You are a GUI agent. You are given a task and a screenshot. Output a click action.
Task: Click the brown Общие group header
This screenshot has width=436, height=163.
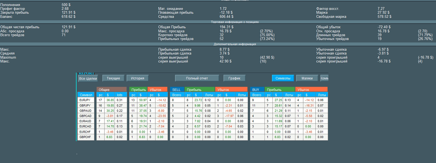pyautogui.click(x=112, y=90)
